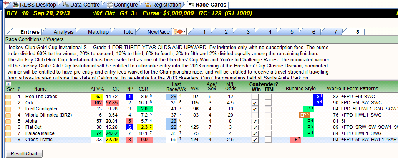Click the CSR column header
Image resolution: width=398 pixels, height=158 pixels.
143,89
